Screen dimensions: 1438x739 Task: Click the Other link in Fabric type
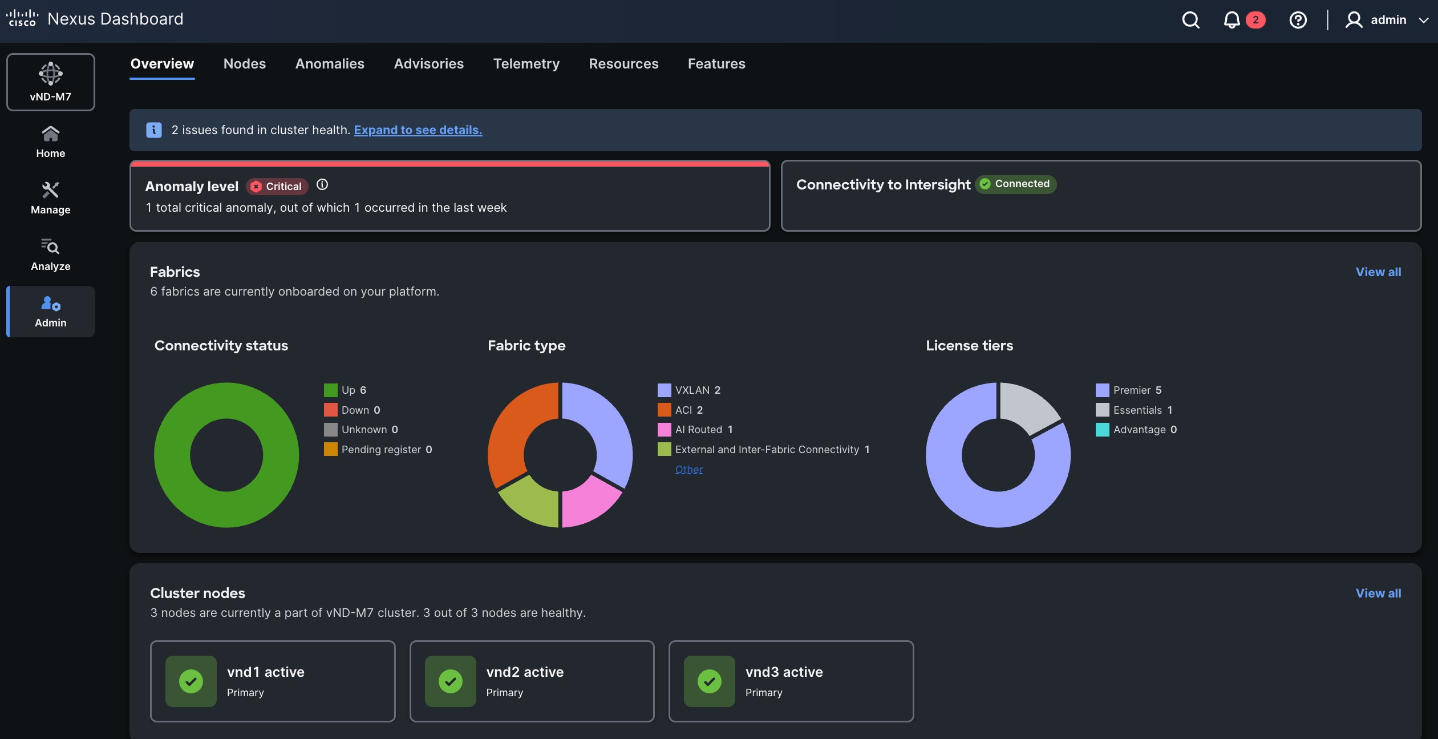click(689, 470)
